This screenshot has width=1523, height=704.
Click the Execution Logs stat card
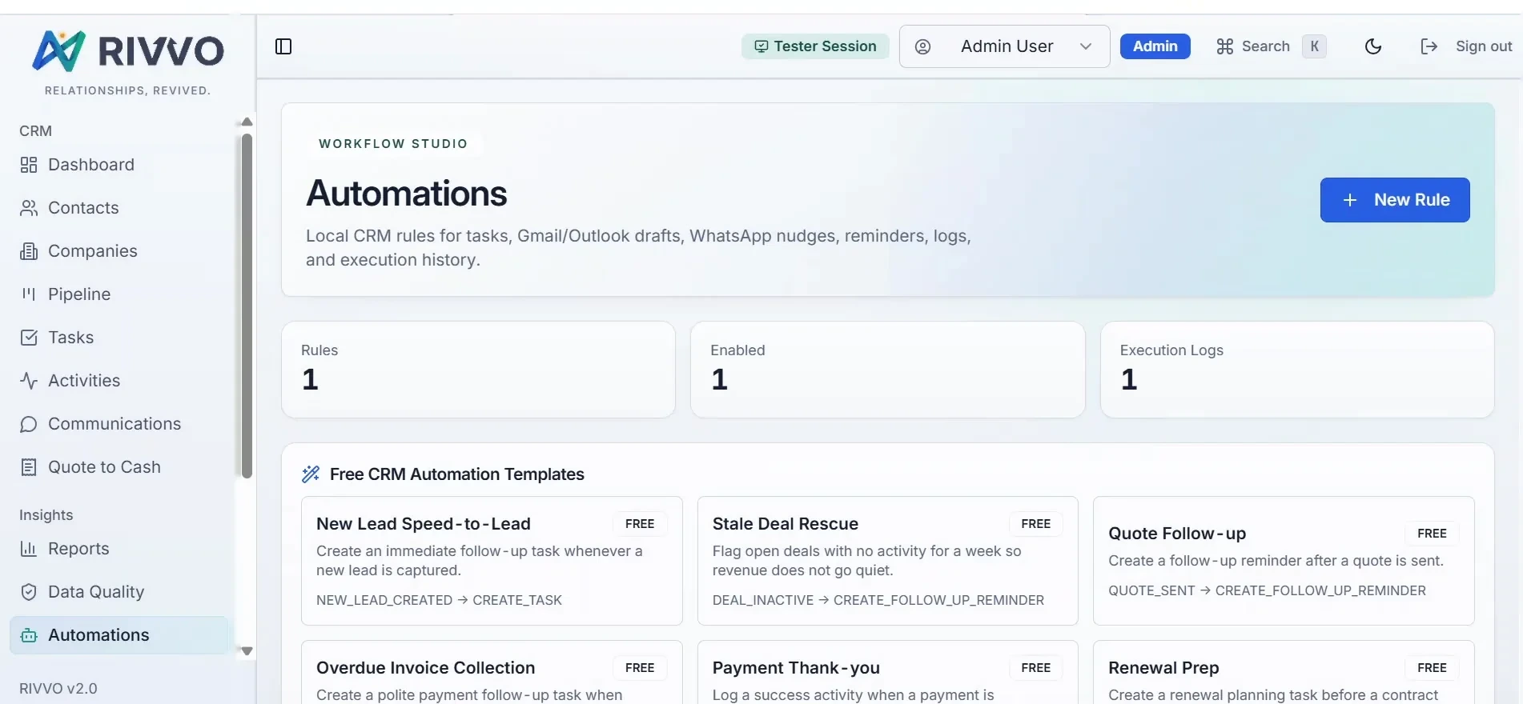1297,370
